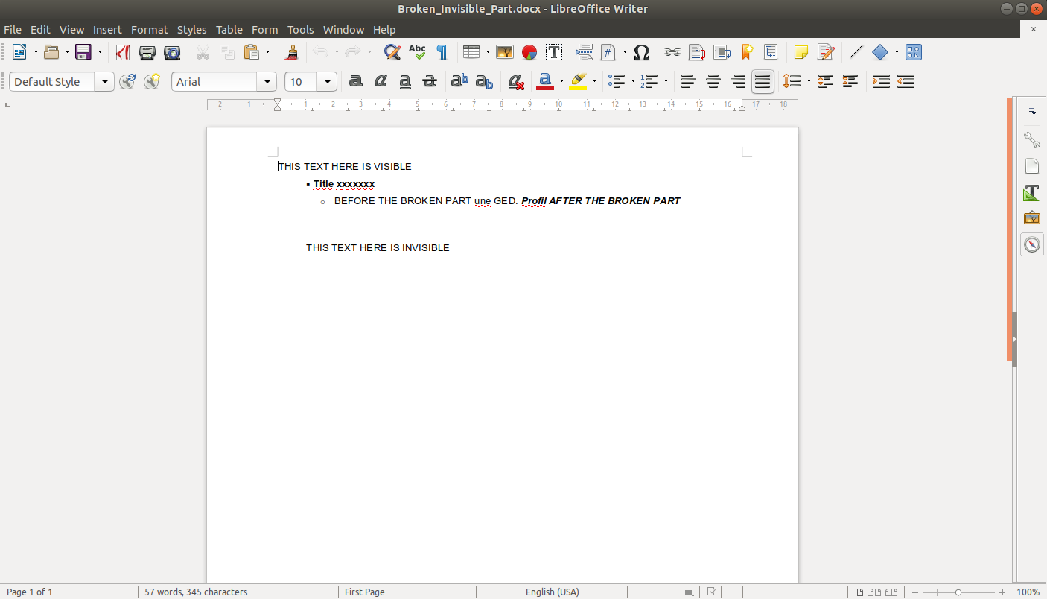Apply superscript formatting
The image size is (1047, 599).
(459, 81)
